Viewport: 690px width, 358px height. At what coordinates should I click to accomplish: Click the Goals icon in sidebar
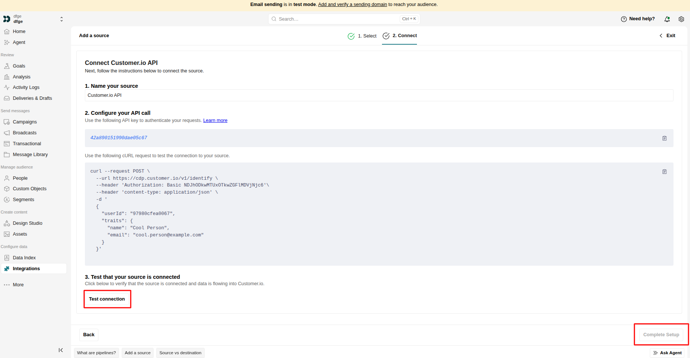pyautogui.click(x=7, y=66)
